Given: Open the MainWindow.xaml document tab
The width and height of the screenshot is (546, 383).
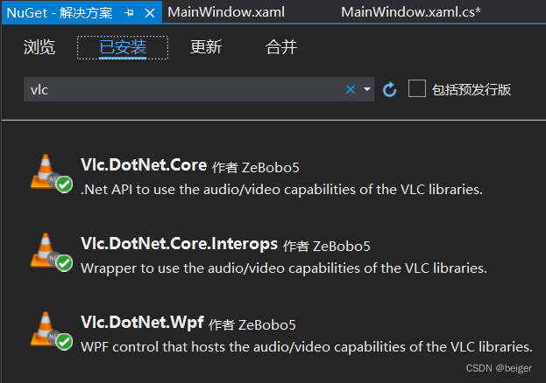Looking at the screenshot, I should 226,12.
